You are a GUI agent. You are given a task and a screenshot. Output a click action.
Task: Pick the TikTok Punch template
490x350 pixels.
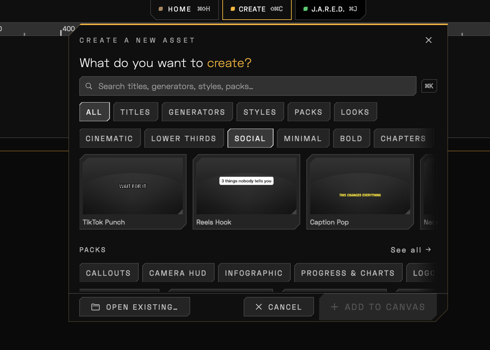pos(133,192)
